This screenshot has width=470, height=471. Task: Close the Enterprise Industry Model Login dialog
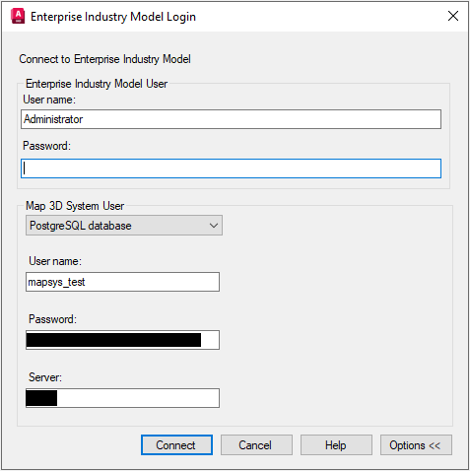tap(453, 16)
